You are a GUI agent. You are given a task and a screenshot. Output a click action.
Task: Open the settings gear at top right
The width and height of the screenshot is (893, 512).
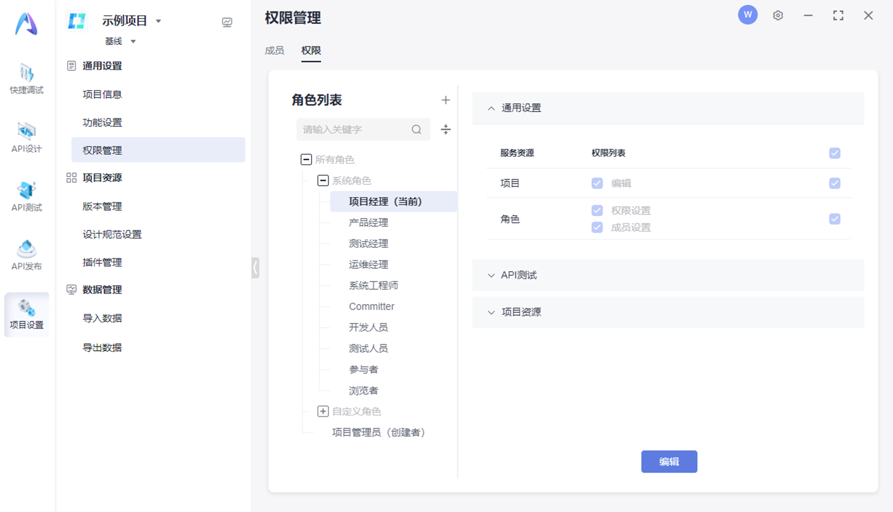point(778,16)
